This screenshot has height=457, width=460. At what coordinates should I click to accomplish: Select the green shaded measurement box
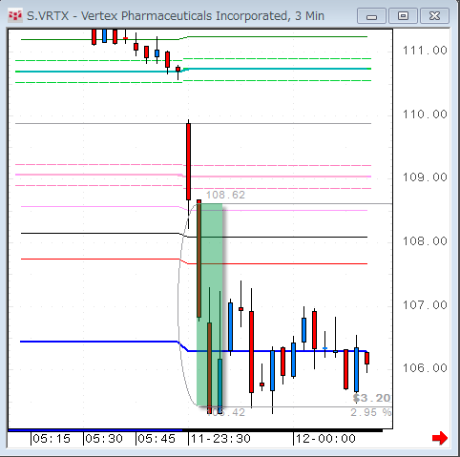tap(210, 304)
